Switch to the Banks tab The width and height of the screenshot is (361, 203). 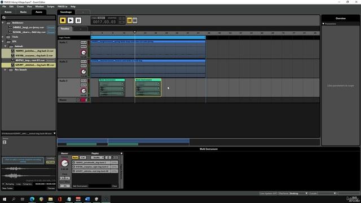coord(24,12)
